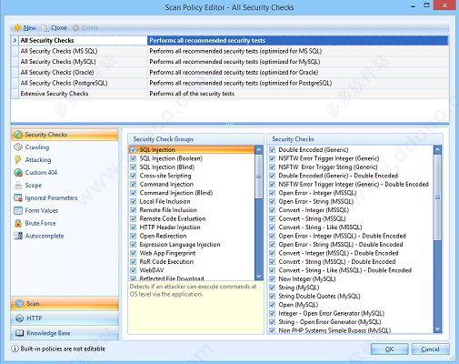Open Attacking settings via lightning icon

pos(18,160)
